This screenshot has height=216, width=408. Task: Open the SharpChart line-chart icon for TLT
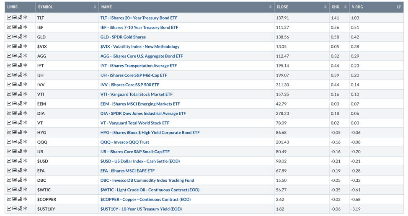(9, 18)
